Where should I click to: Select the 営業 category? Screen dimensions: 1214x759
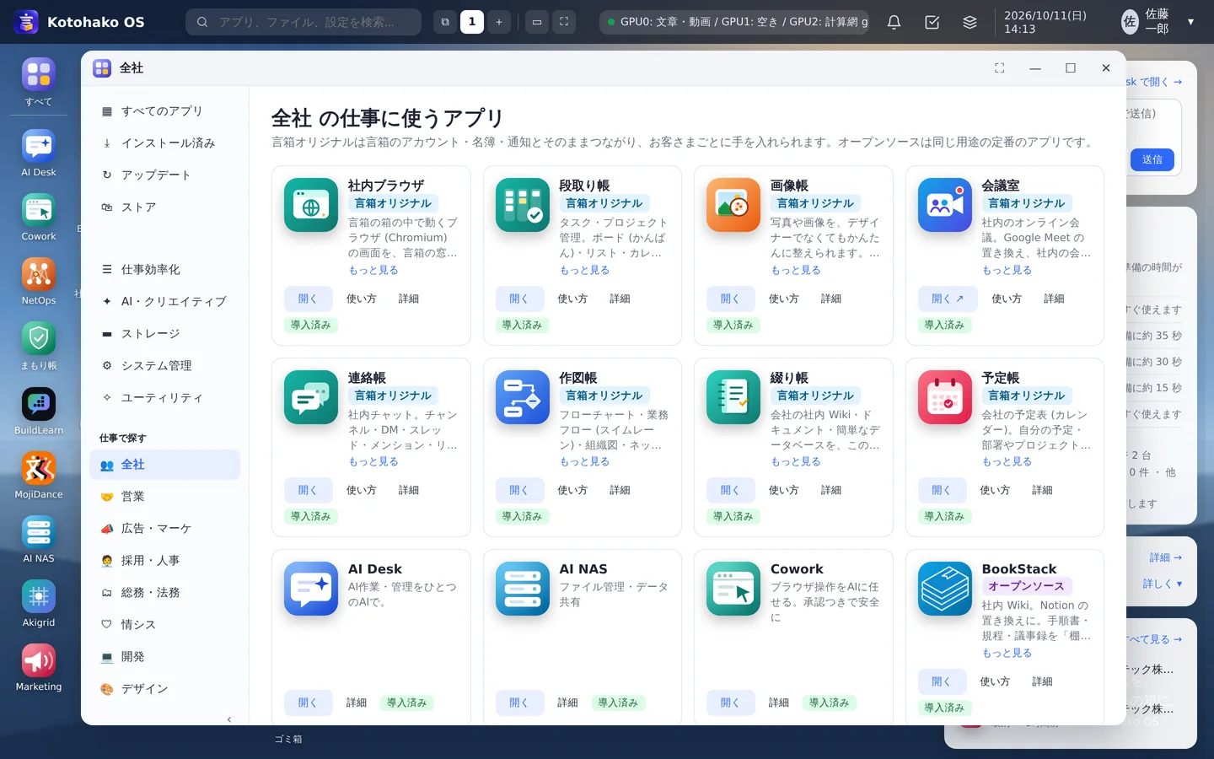tap(165, 497)
